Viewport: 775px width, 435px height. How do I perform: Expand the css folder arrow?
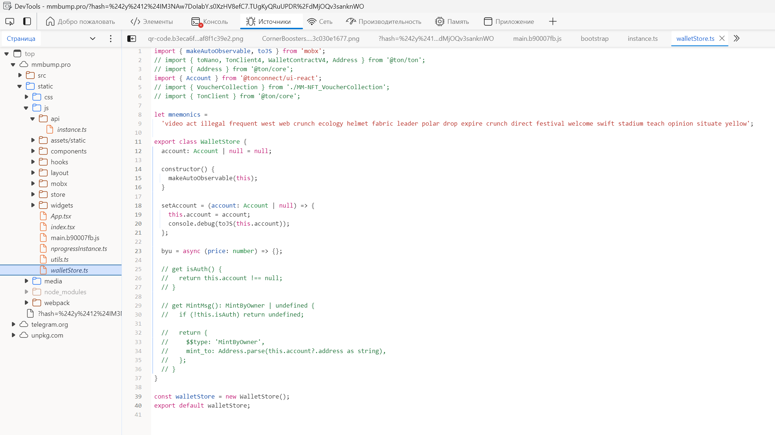pyautogui.click(x=26, y=97)
